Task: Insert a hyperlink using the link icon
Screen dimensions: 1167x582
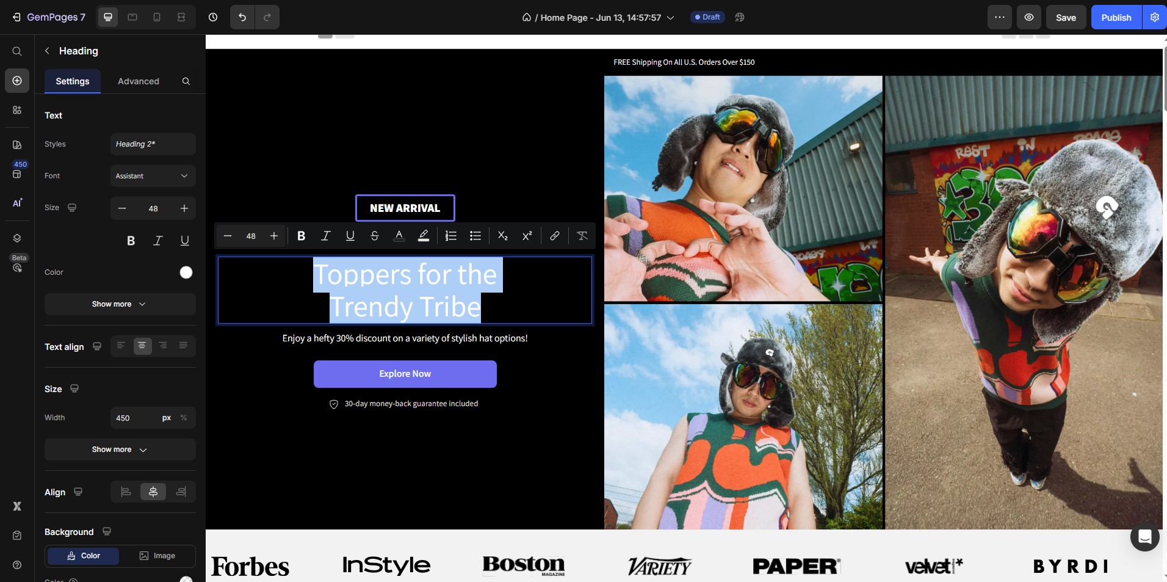Action: [554, 236]
